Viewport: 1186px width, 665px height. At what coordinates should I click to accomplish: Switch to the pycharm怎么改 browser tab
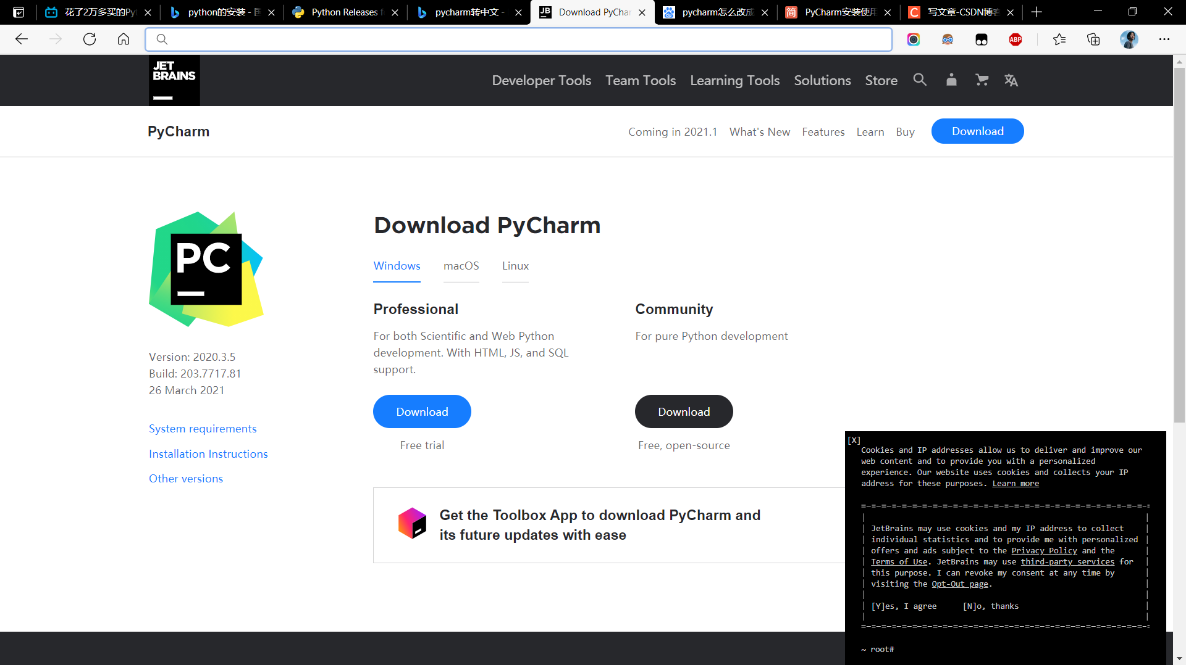click(717, 12)
